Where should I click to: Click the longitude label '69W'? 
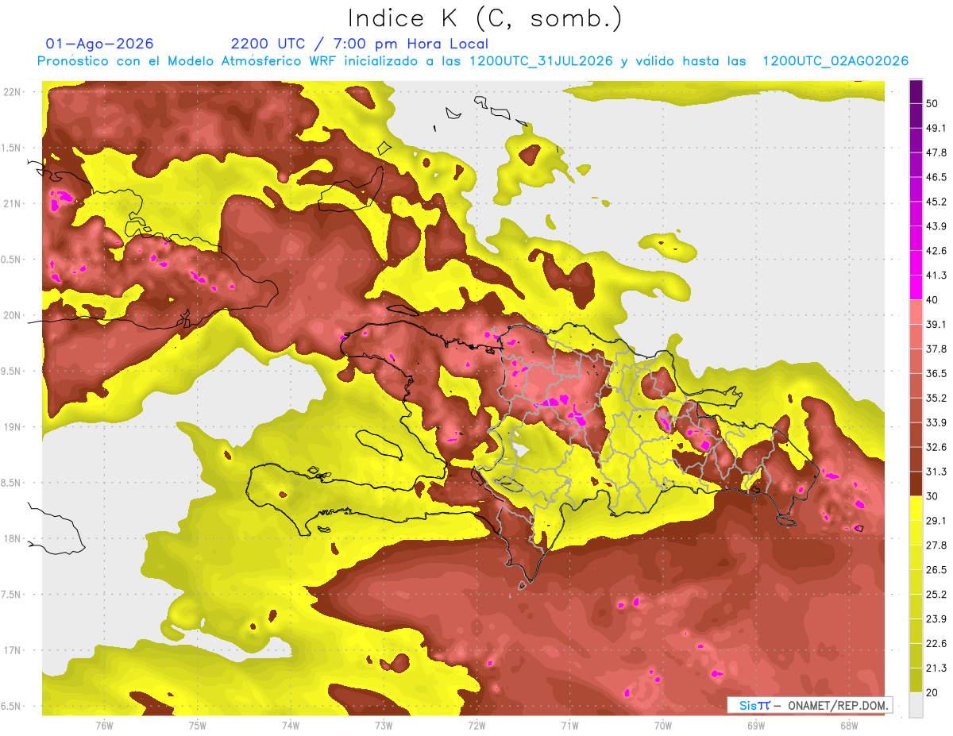pos(756,726)
